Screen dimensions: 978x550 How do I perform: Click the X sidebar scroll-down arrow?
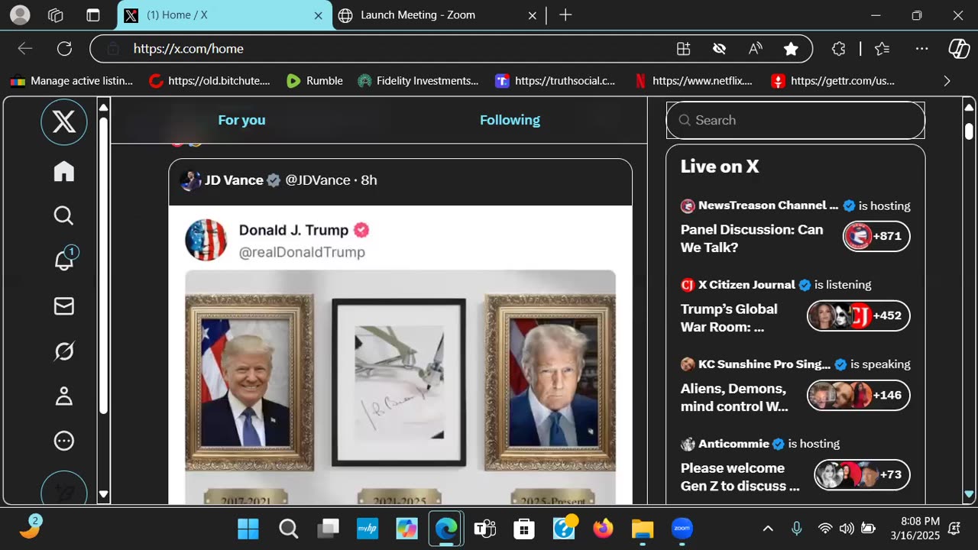tap(104, 495)
